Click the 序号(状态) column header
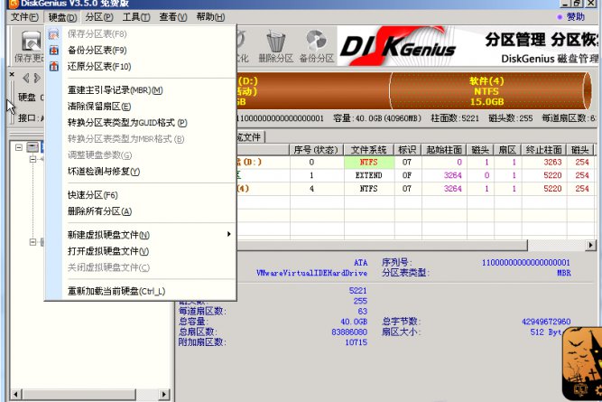Viewport: 602px width, 402px height. pyautogui.click(x=317, y=149)
